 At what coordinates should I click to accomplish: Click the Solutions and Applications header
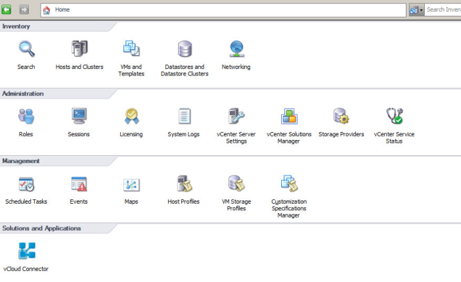coord(41,228)
